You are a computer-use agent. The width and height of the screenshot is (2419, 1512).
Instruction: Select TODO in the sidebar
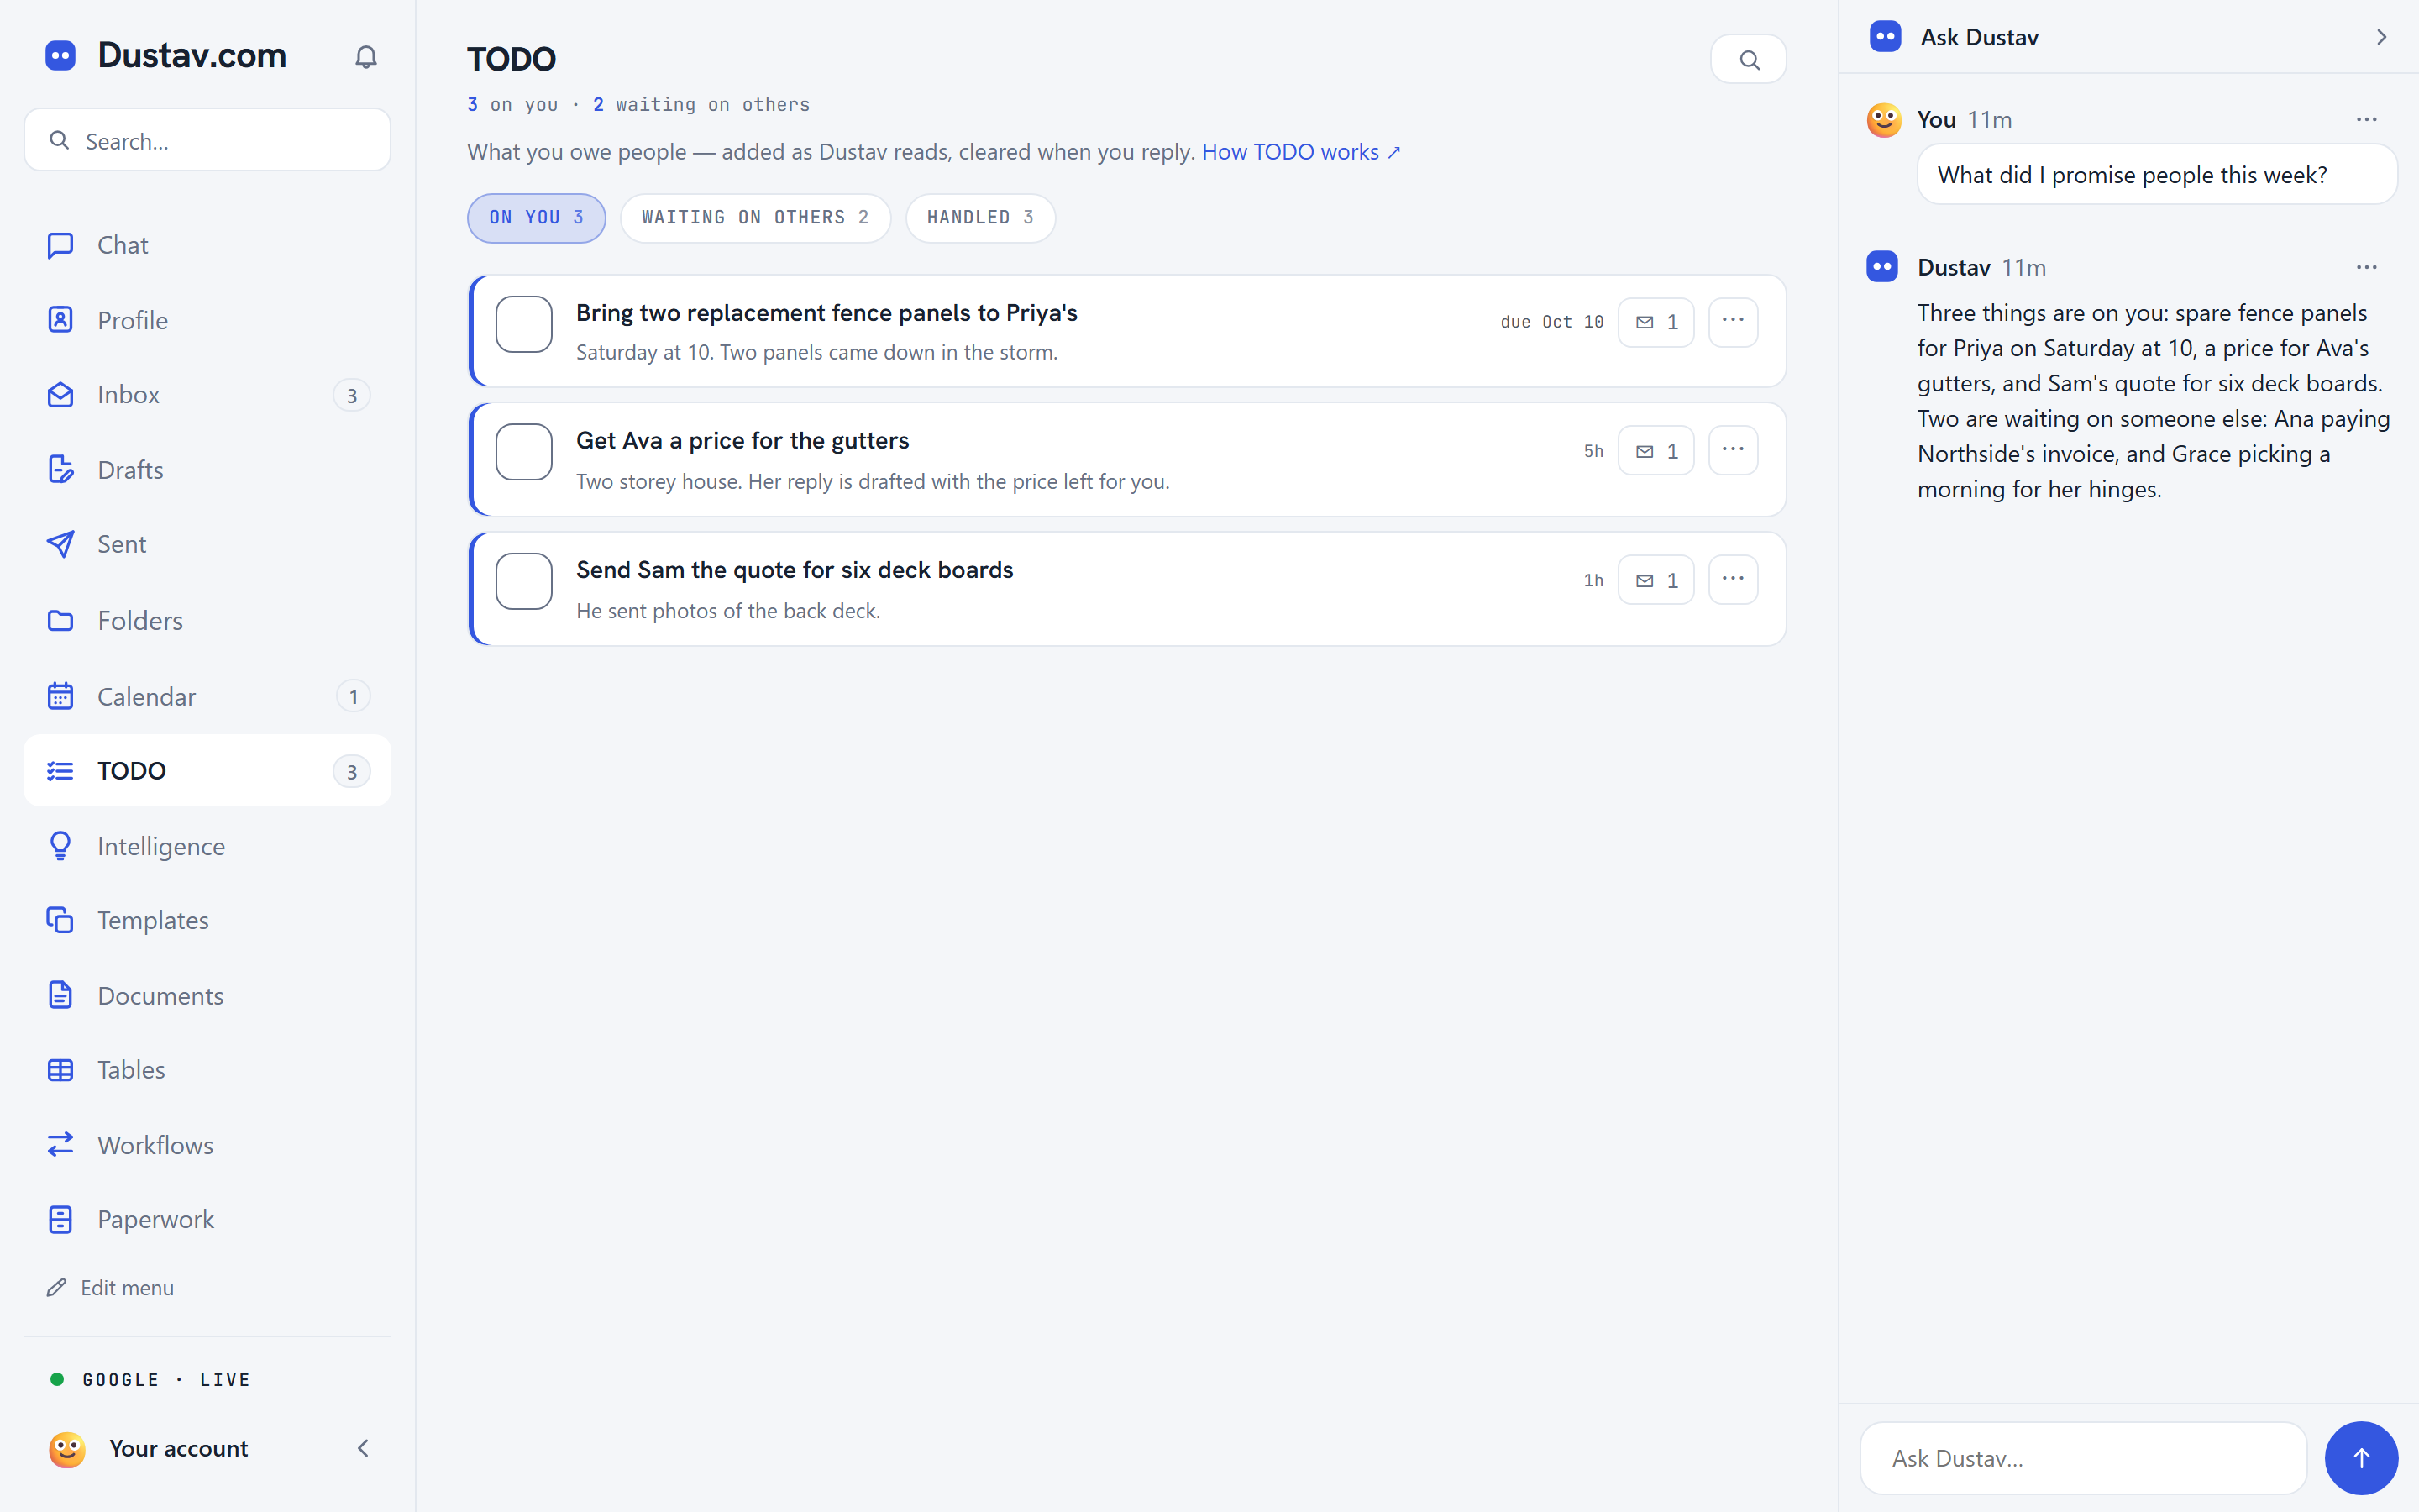[x=207, y=771]
